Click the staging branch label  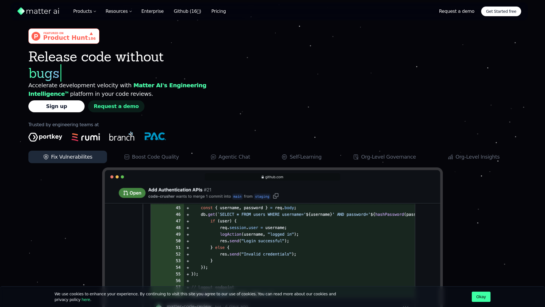tap(262, 196)
